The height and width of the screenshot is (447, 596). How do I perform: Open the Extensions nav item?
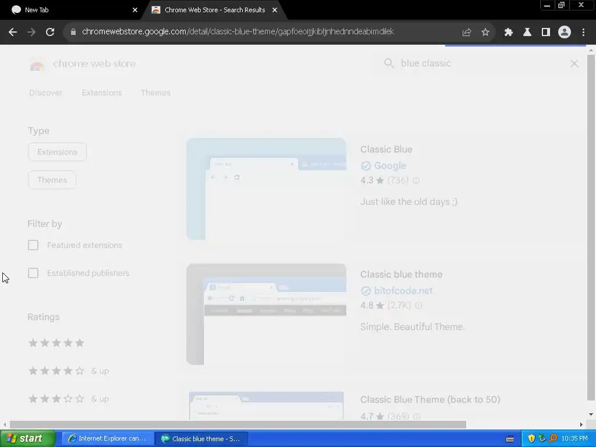tap(102, 93)
